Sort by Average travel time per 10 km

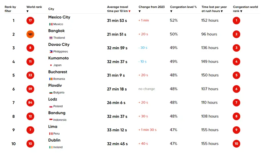(130, 11)
